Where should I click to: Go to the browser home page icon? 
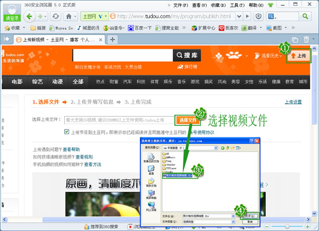point(69,16)
